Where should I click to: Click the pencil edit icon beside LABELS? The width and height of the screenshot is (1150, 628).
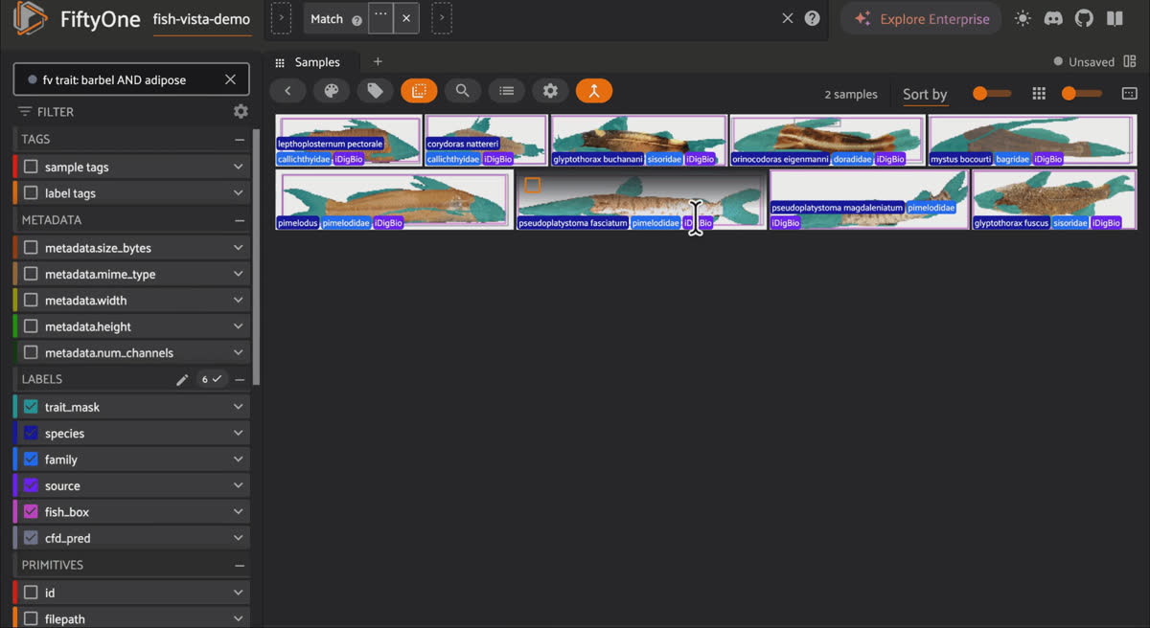182,380
